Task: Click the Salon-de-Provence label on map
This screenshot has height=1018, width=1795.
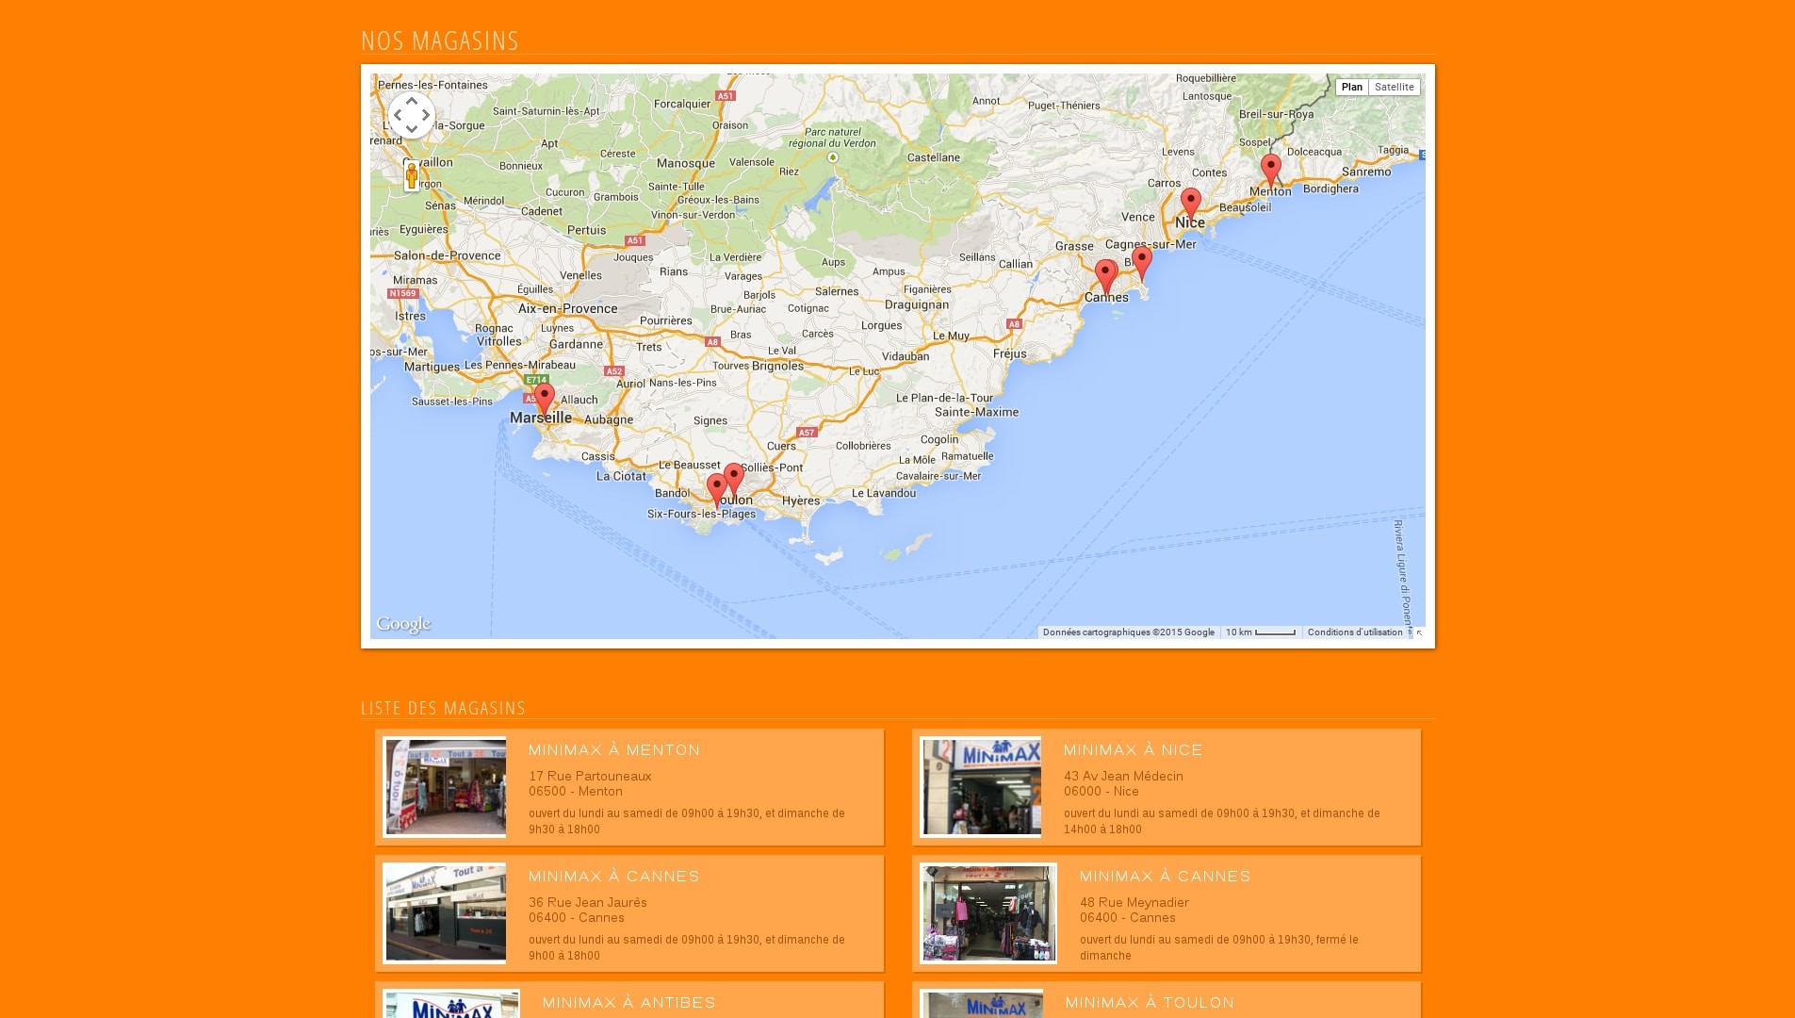Action: click(x=448, y=255)
